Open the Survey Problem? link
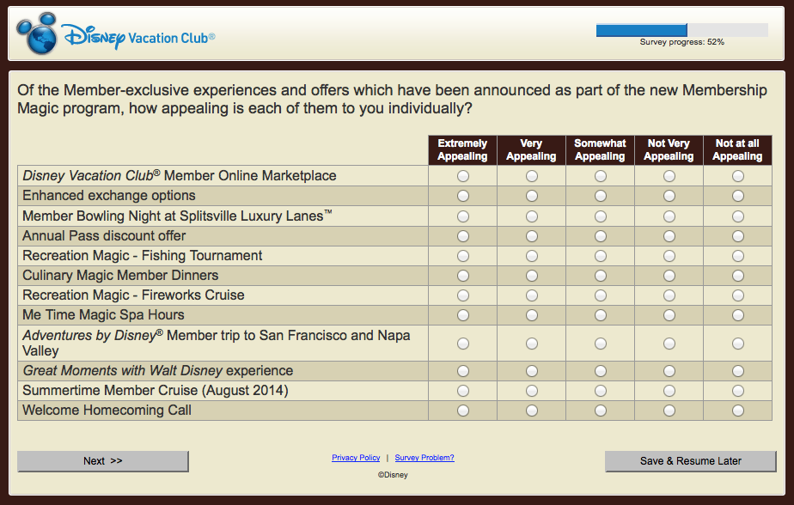Screen dimensions: 794x505 point(424,458)
